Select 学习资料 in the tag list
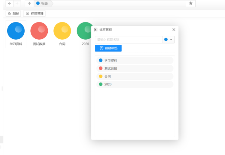 pos(135,61)
